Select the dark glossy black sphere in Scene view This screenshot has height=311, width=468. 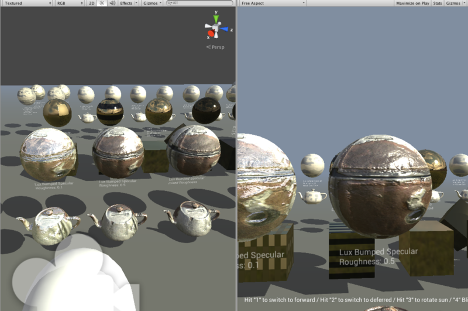(x=207, y=110)
